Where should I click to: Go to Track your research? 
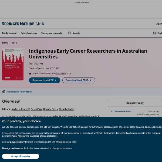pyautogui.click(x=51, y=33)
